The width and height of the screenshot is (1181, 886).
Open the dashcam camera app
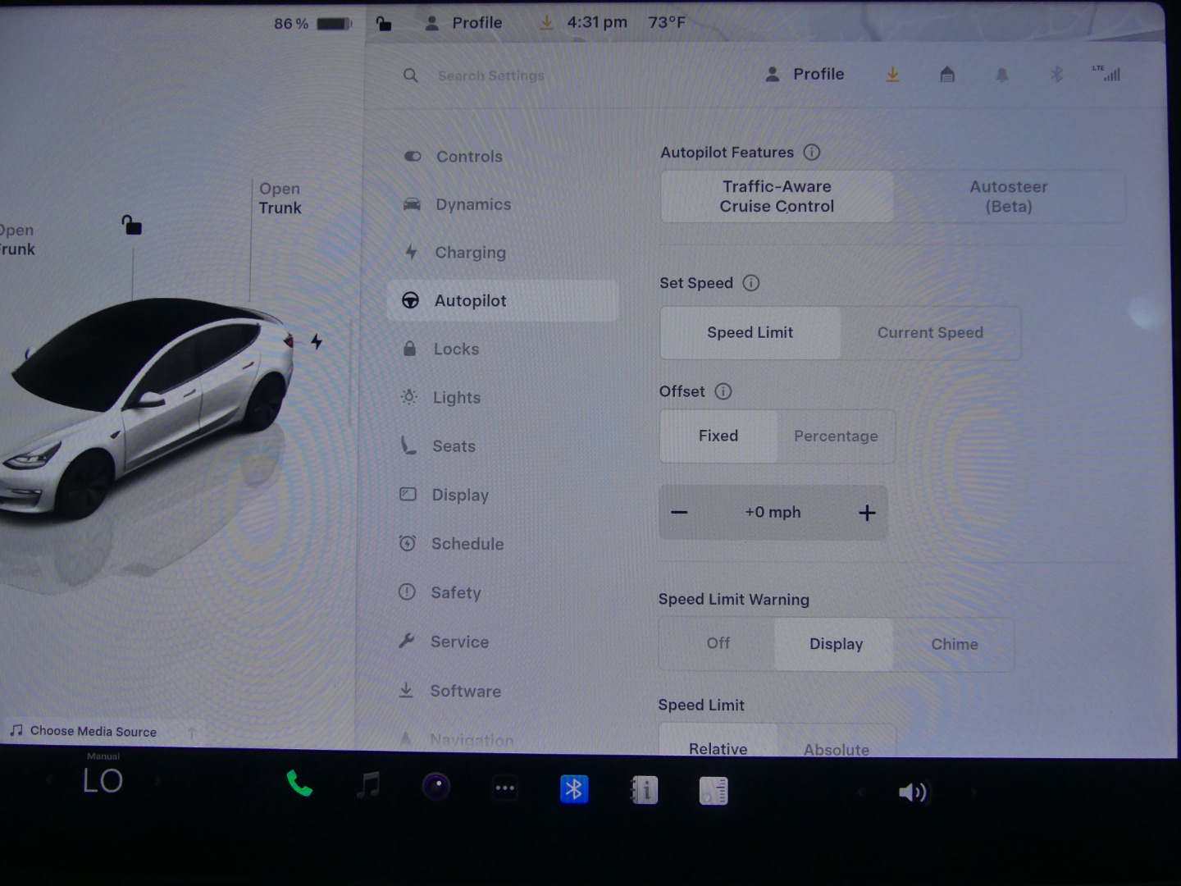click(436, 788)
